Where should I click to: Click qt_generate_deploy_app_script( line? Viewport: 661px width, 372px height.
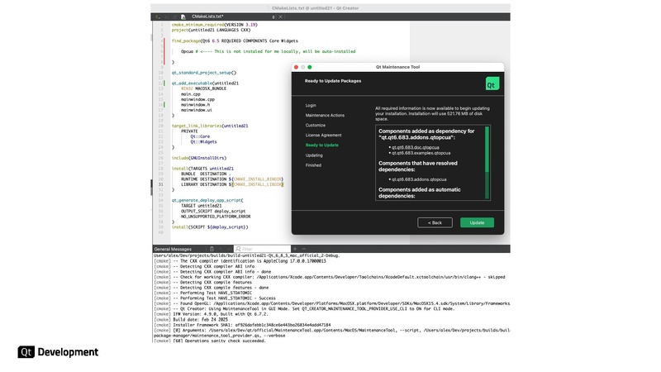click(x=207, y=200)
